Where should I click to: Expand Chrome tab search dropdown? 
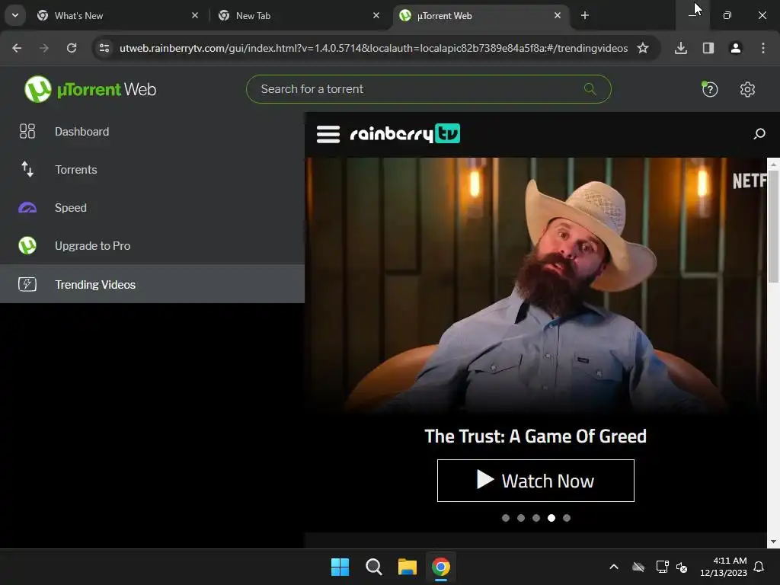(15, 15)
